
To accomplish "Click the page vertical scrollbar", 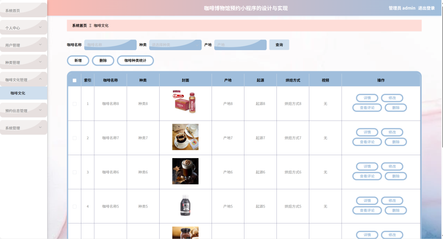I will [x=442, y=76].
